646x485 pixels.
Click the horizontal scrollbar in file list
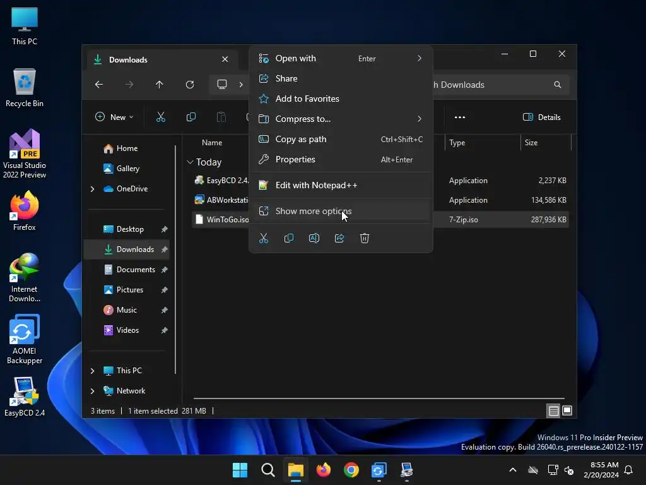pos(379,398)
